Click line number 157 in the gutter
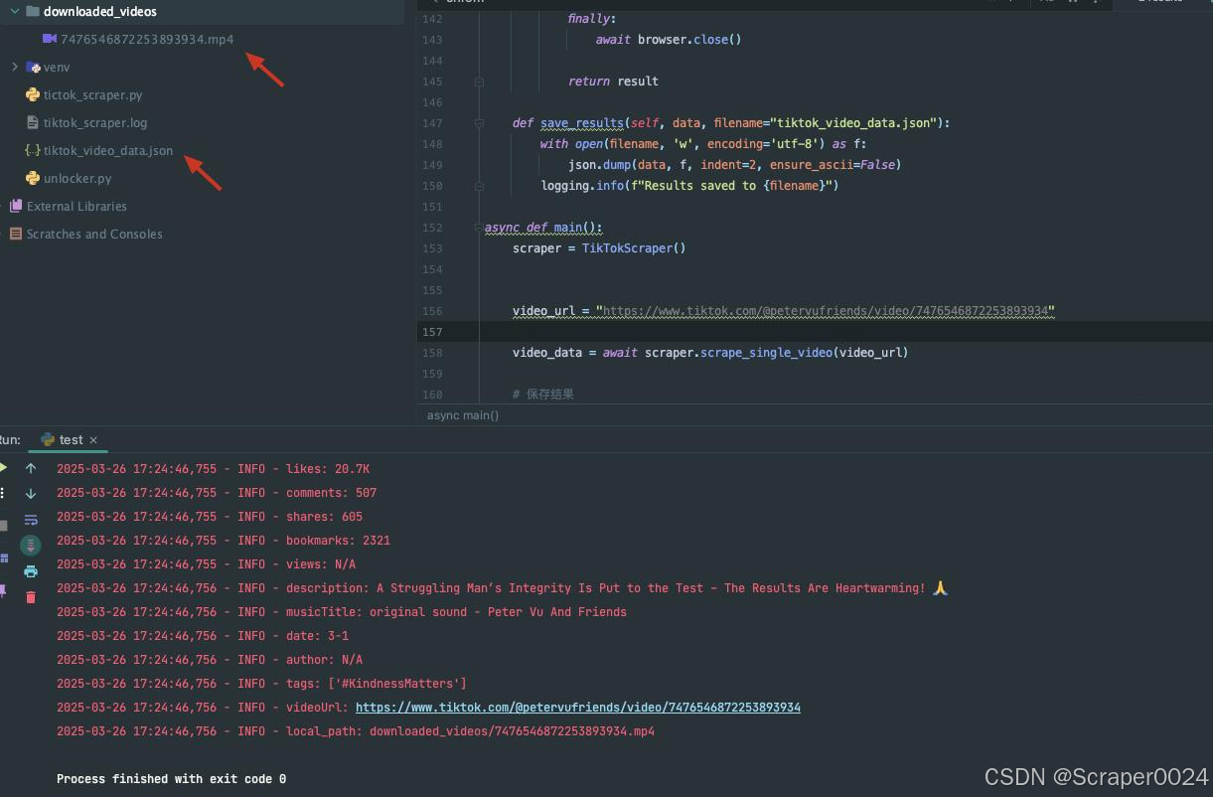The image size is (1213, 797). click(x=432, y=332)
